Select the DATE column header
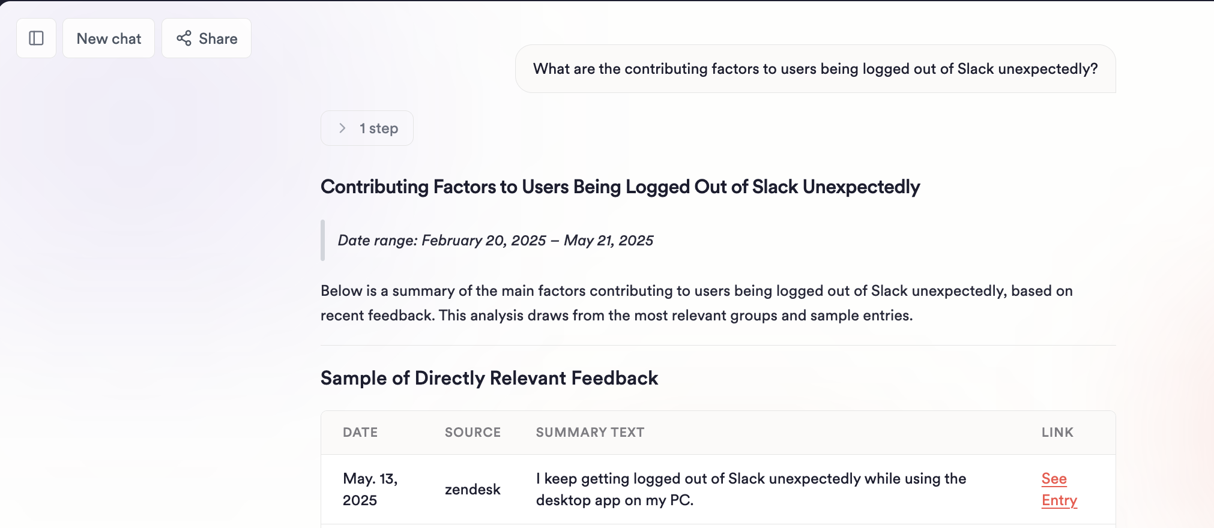This screenshot has height=528, width=1214. [x=360, y=433]
